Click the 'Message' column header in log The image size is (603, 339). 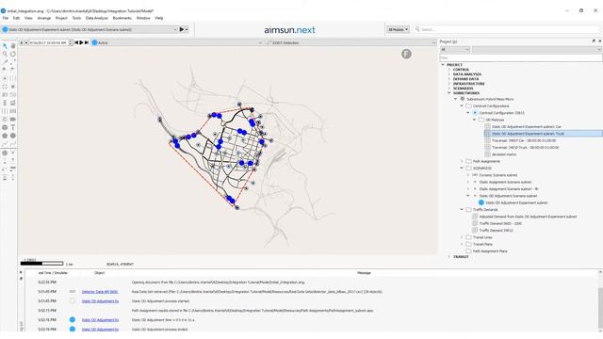364,273
